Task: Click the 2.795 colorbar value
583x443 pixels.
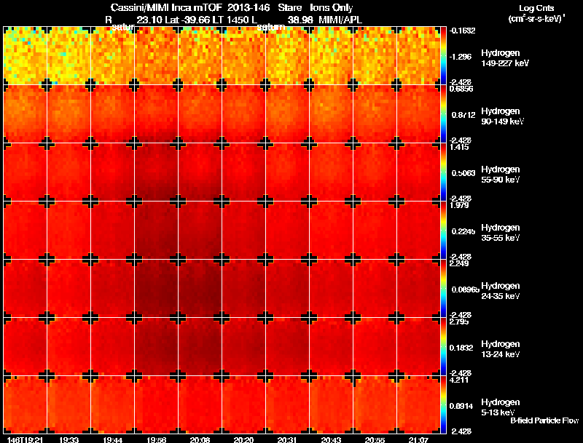Action: (x=459, y=322)
